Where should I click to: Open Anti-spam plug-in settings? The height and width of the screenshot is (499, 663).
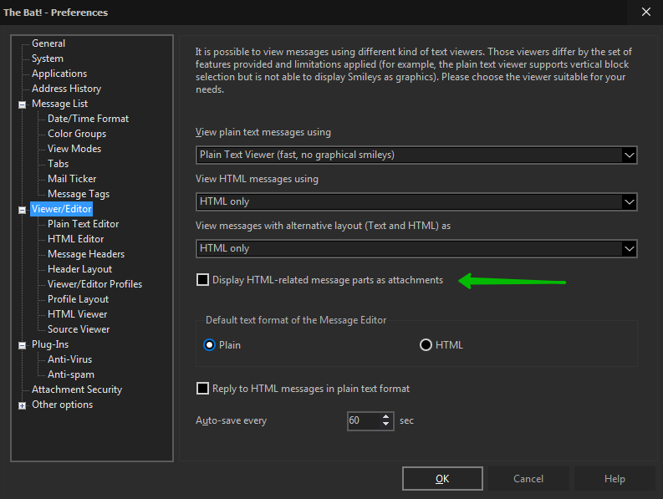(71, 374)
